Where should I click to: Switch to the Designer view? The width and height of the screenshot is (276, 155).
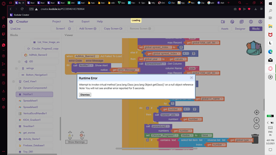[x=240, y=29]
